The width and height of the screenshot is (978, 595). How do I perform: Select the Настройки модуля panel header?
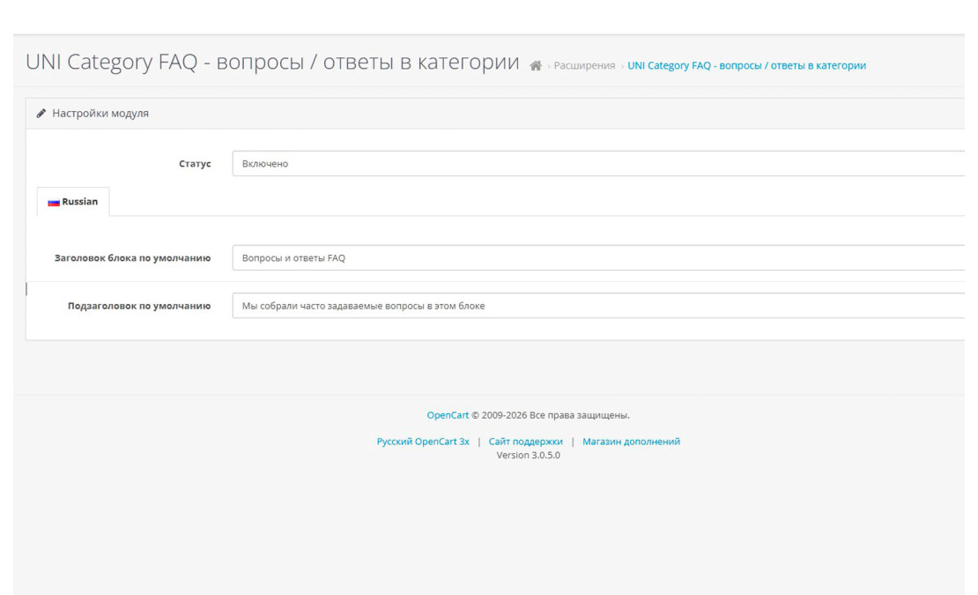click(x=101, y=113)
